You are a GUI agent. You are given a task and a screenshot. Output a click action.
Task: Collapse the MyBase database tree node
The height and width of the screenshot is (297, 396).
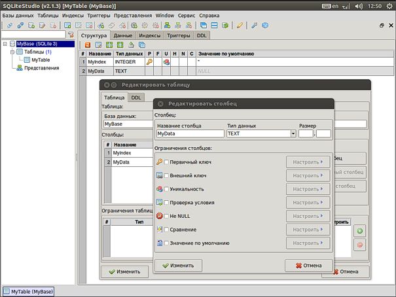pyautogui.click(x=5, y=44)
